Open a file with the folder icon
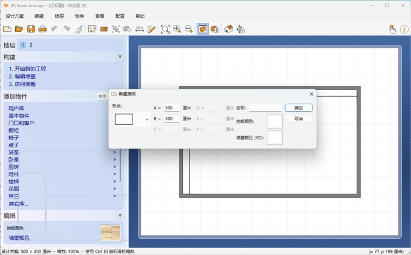This screenshot has height=255, width=411. [x=19, y=29]
